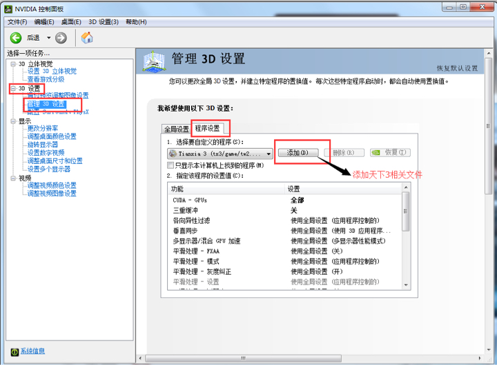This screenshot has width=497, height=365.
Task: Click the NVIDIA title bar icon
Action: 8,9
